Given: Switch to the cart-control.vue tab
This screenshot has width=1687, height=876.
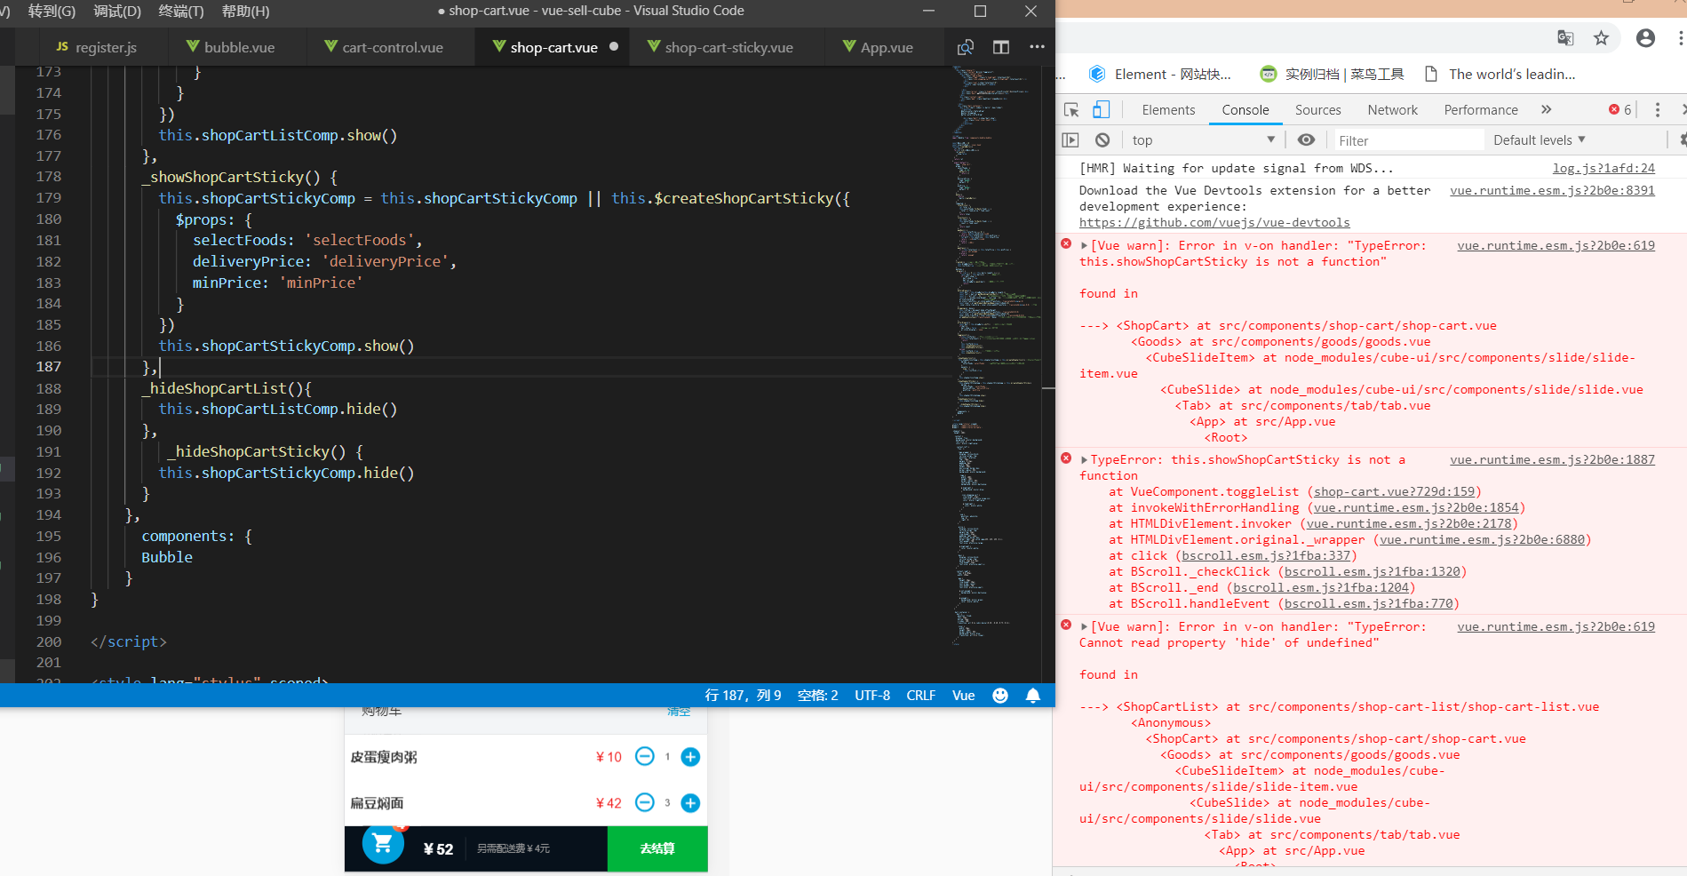Looking at the screenshot, I should 392,48.
